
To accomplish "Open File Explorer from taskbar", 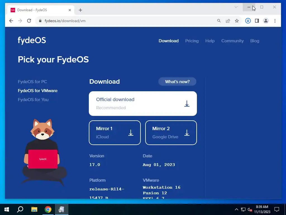I will 34,209.
